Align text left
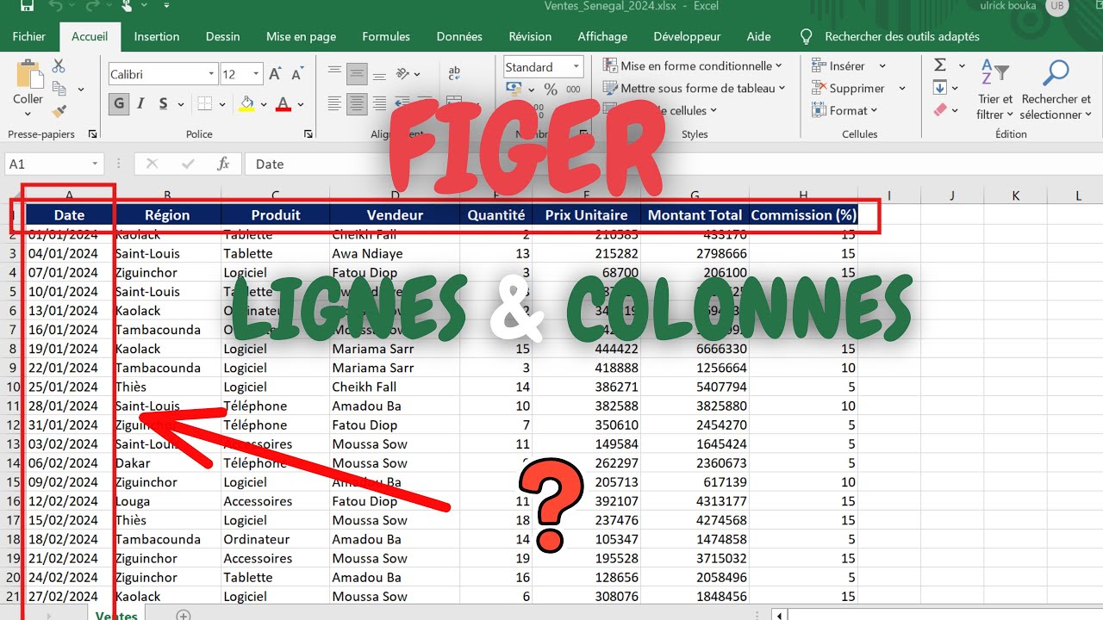The width and height of the screenshot is (1103, 620). (x=335, y=104)
